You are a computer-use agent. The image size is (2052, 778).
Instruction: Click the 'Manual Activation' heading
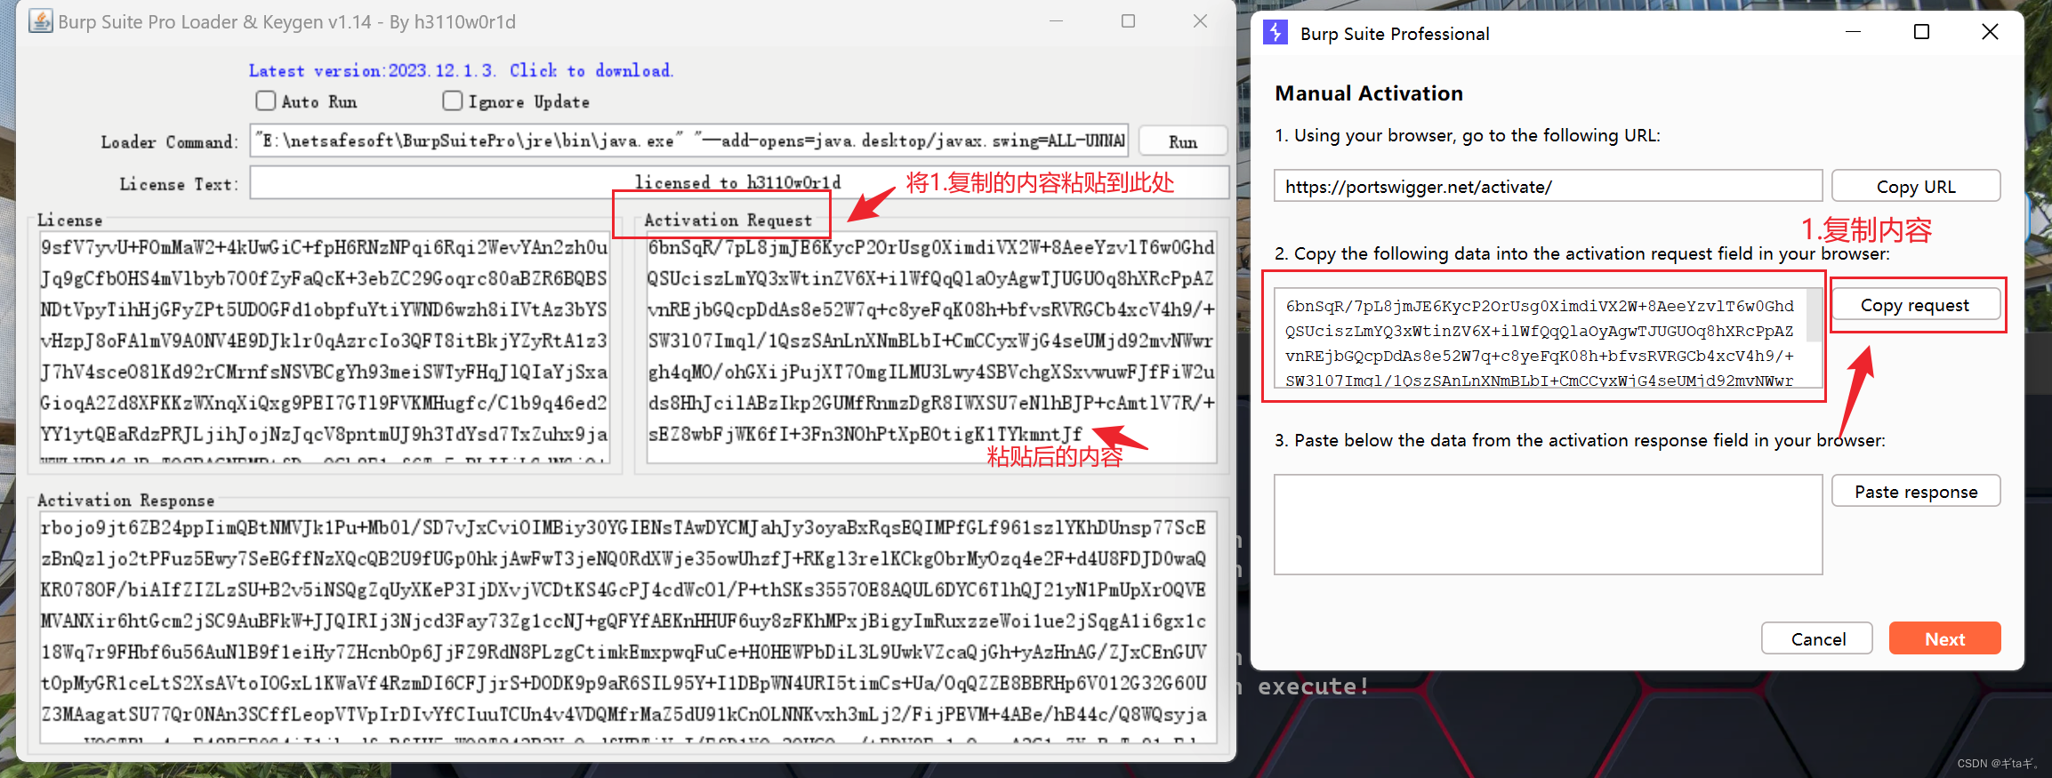click(1368, 93)
